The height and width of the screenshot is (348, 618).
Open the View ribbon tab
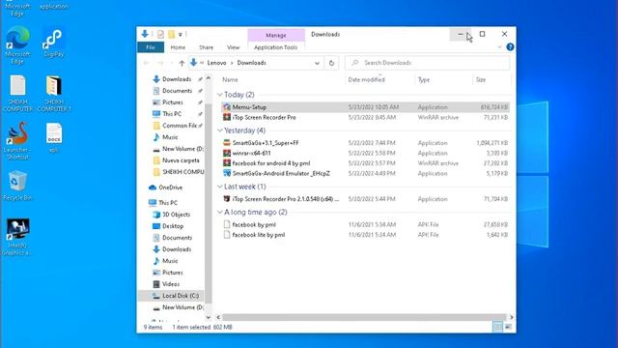pos(233,47)
